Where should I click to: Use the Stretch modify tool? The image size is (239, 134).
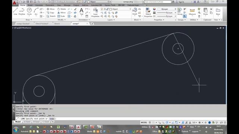click(51, 16)
